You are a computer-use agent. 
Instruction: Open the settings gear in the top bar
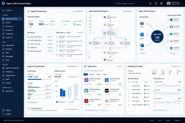pyautogui.click(x=161, y=4)
